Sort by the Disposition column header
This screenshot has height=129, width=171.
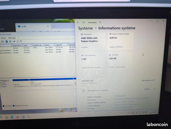17,45
